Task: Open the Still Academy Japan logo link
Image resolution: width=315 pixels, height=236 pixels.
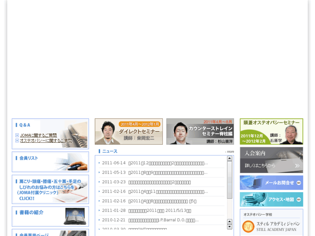Action: 271,226
